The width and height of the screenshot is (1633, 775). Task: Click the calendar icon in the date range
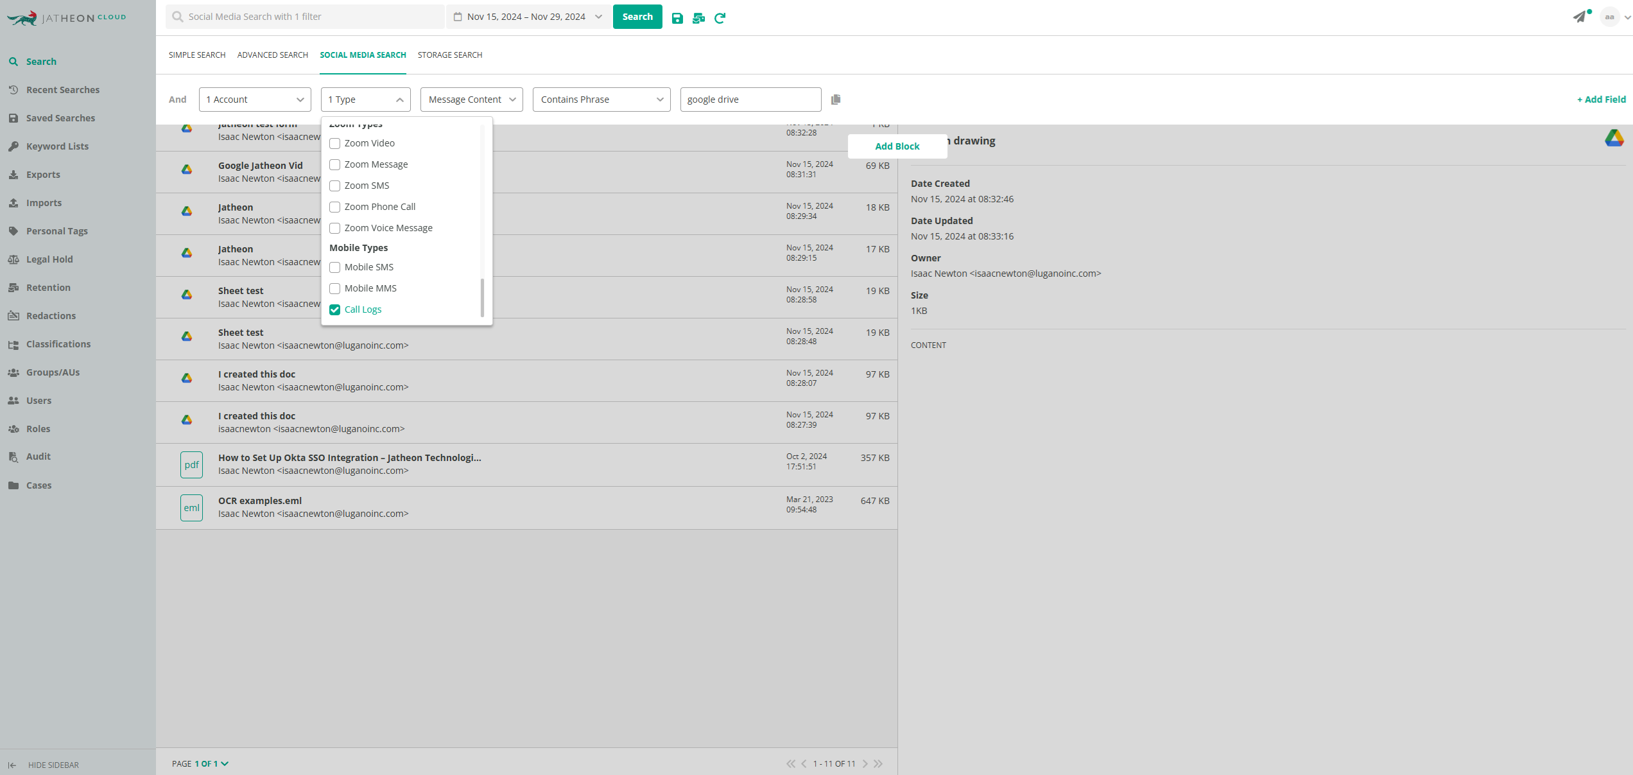(x=458, y=17)
